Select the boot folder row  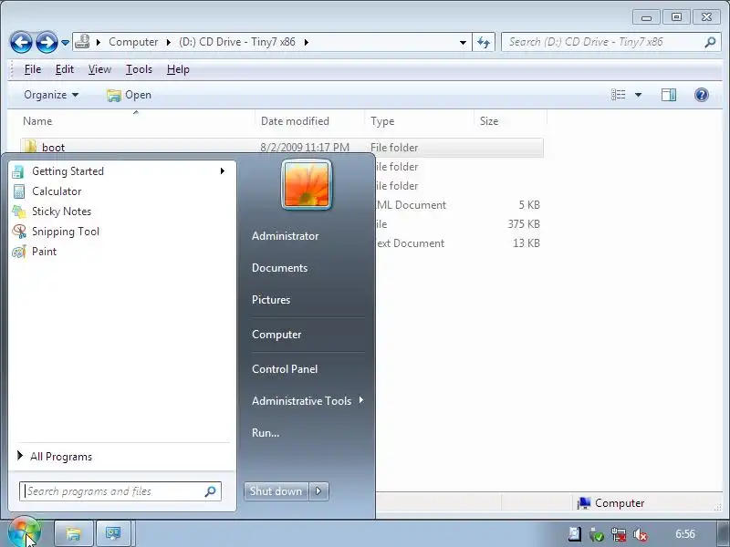pos(282,147)
